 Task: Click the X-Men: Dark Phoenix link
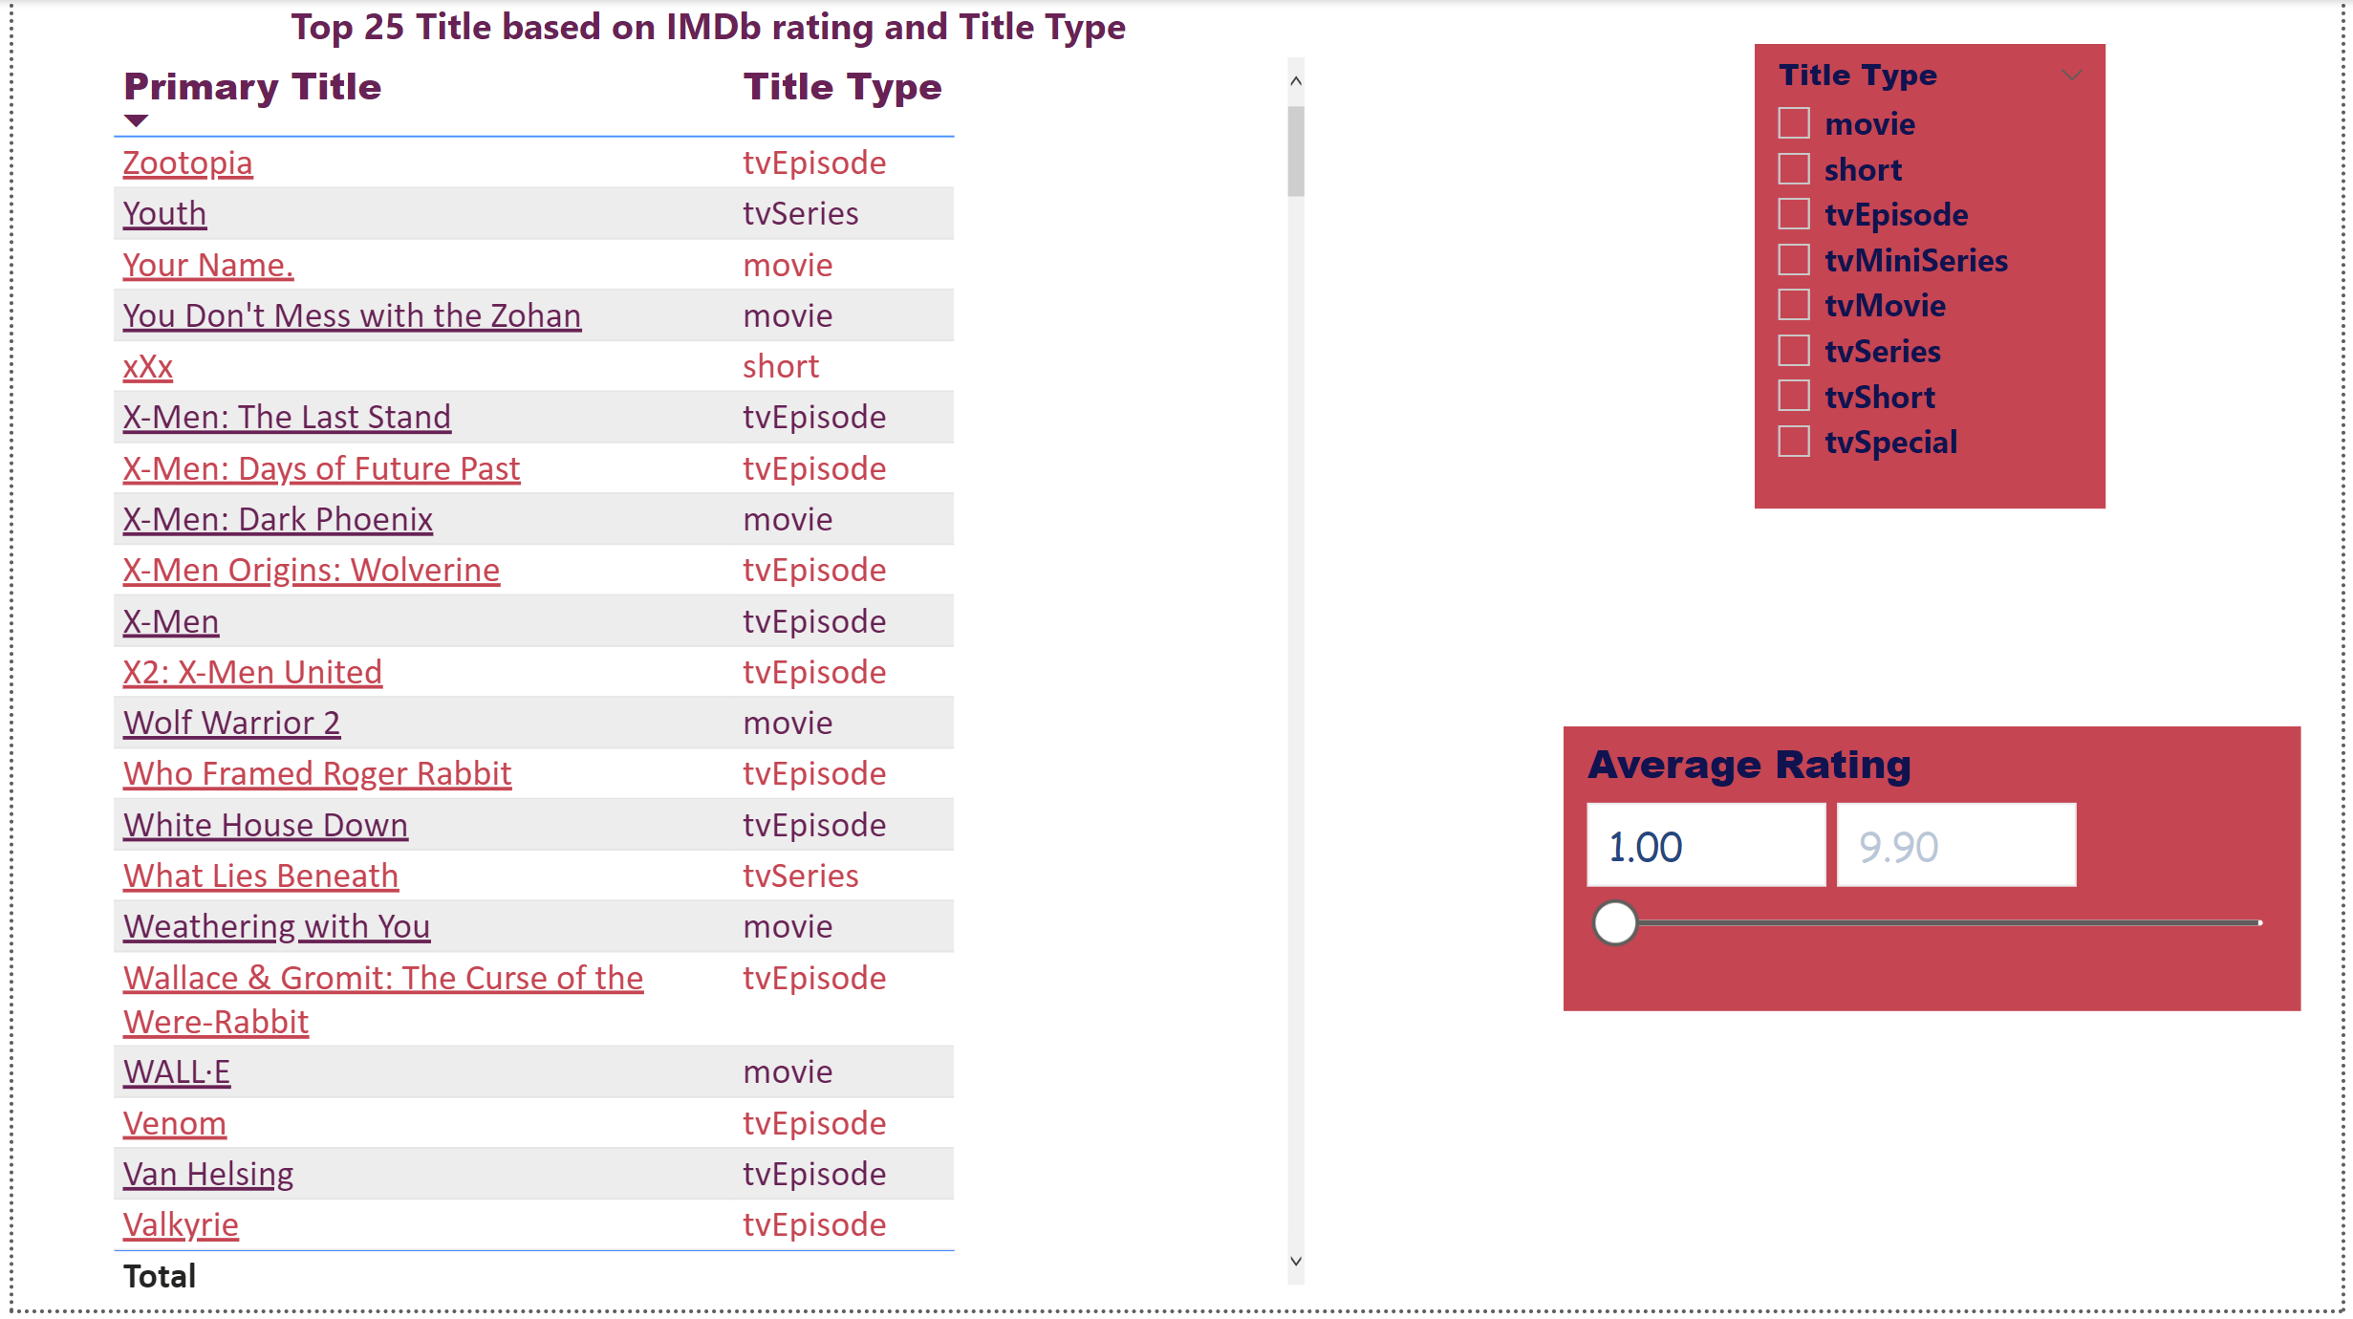click(277, 519)
